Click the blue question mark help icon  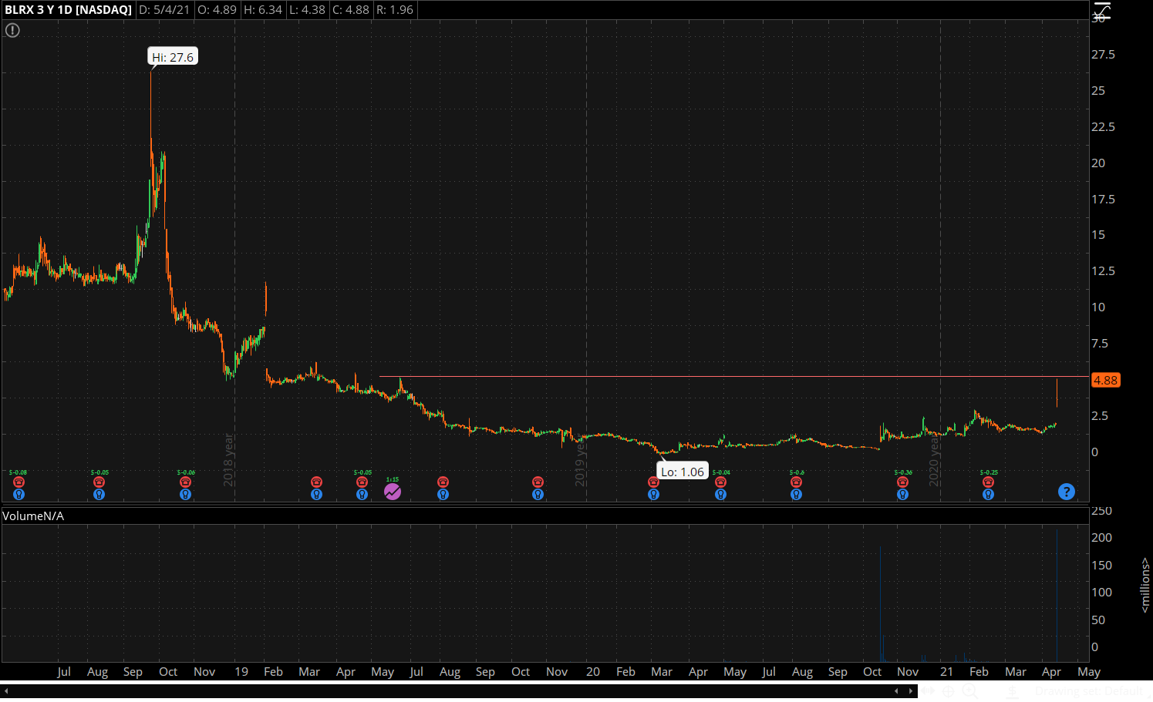tap(1066, 492)
